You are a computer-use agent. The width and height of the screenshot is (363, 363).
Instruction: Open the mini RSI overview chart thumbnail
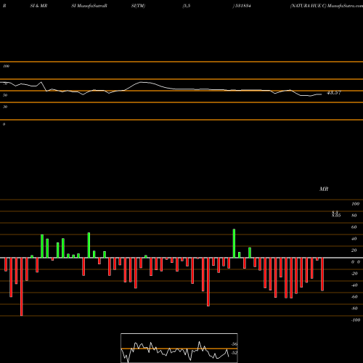pos(179,348)
